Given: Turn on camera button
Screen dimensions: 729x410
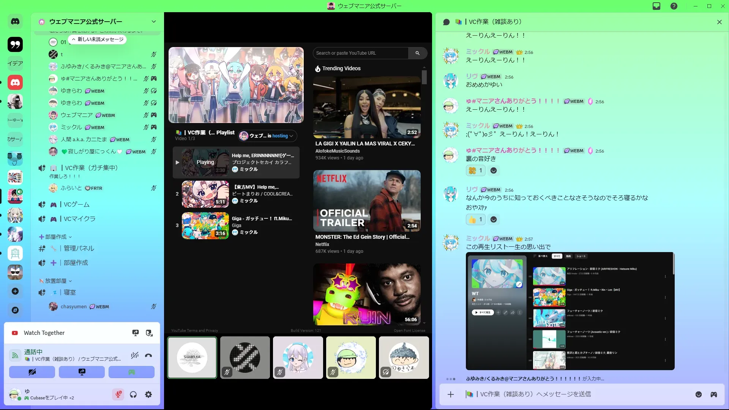Looking at the screenshot, I should (32, 372).
